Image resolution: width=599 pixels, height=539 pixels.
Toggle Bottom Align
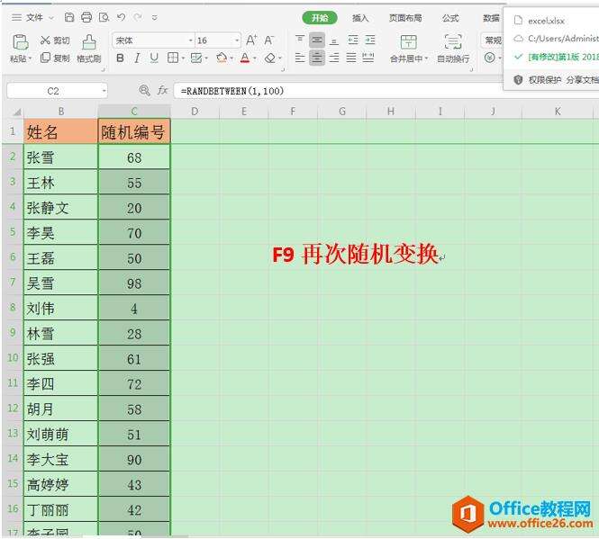(x=334, y=40)
